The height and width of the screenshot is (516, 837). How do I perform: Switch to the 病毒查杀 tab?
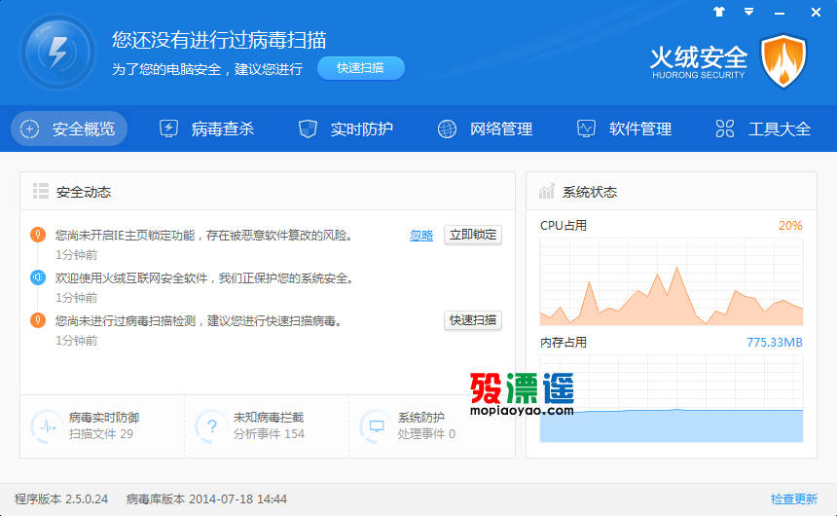point(207,129)
